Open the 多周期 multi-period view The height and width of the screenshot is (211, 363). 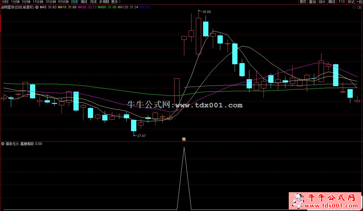click(104, 2)
